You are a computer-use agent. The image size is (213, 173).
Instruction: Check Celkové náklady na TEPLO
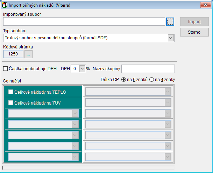[10, 92]
